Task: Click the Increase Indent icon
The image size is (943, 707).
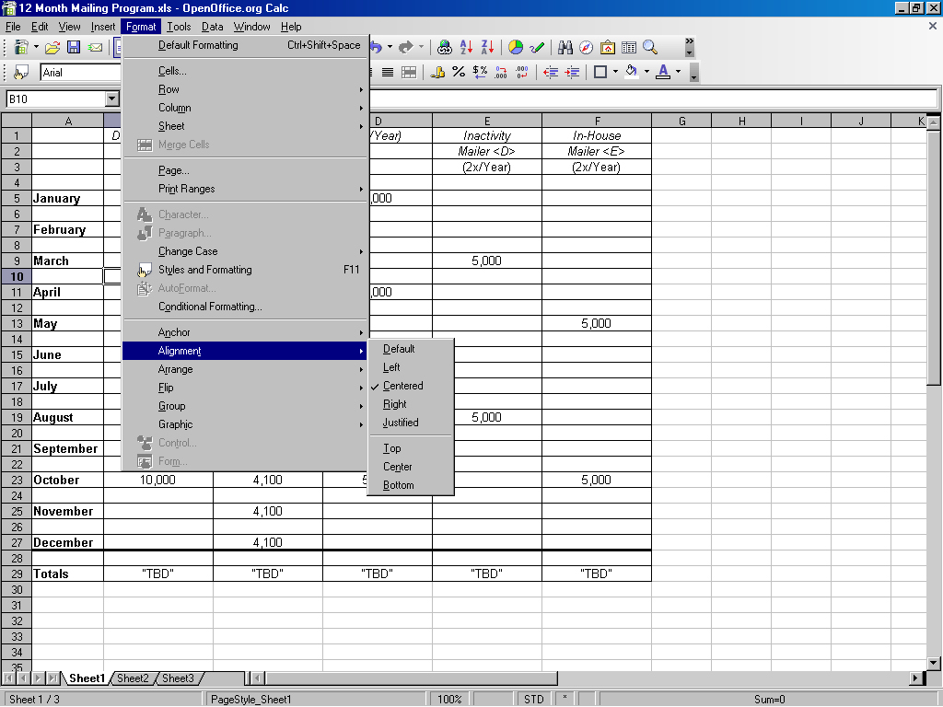Action: coord(572,72)
